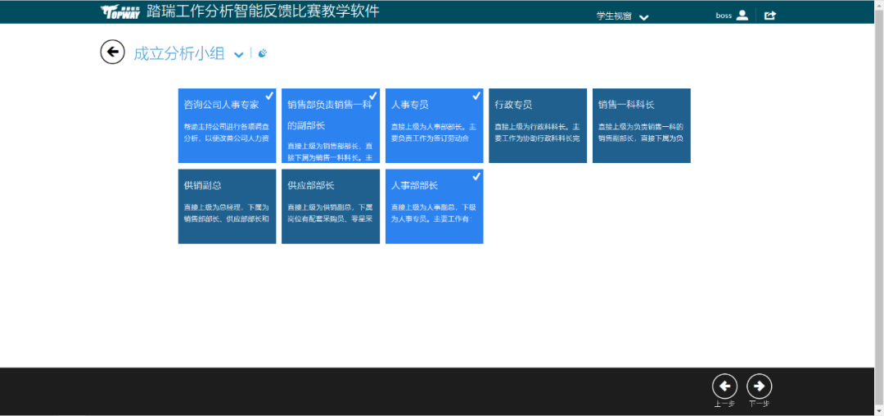Go to previous step (上一步) arrow

724,387
